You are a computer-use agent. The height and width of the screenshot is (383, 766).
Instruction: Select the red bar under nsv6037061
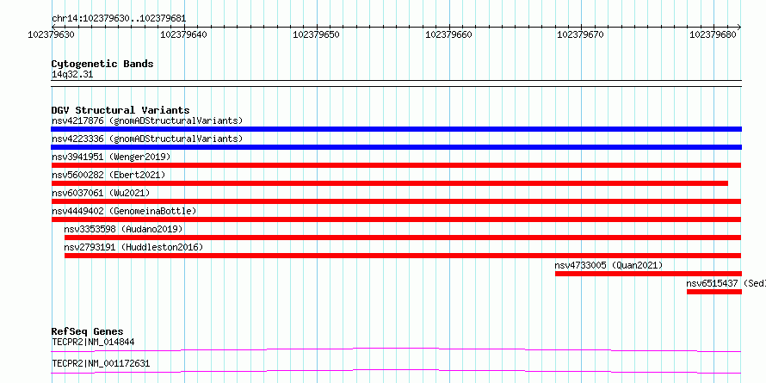(x=396, y=201)
